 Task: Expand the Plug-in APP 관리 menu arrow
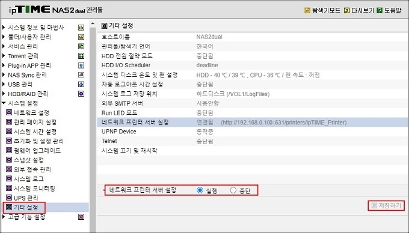4,65
